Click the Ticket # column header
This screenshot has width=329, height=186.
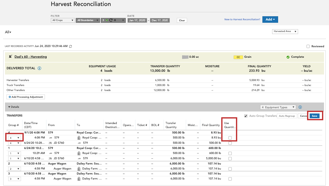click(x=142, y=125)
